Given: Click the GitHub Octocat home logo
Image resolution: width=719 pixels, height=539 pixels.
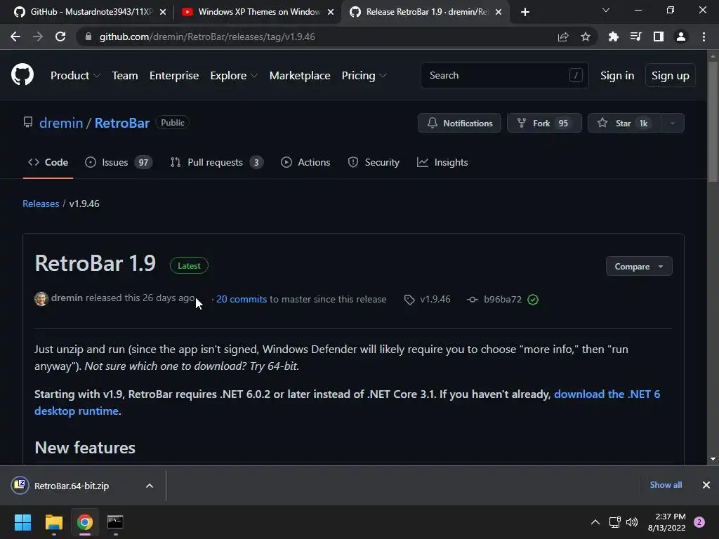Looking at the screenshot, I should point(22,75).
